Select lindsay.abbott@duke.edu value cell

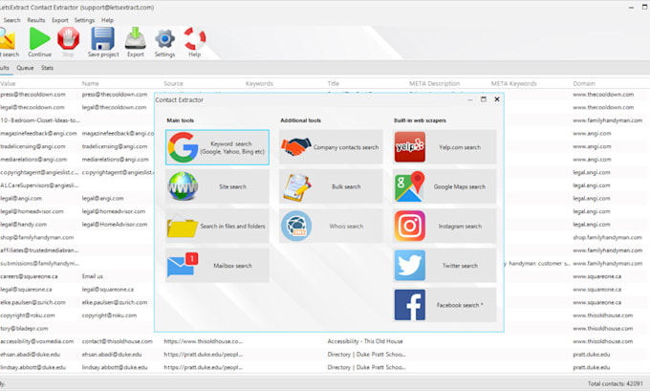(x=32, y=367)
